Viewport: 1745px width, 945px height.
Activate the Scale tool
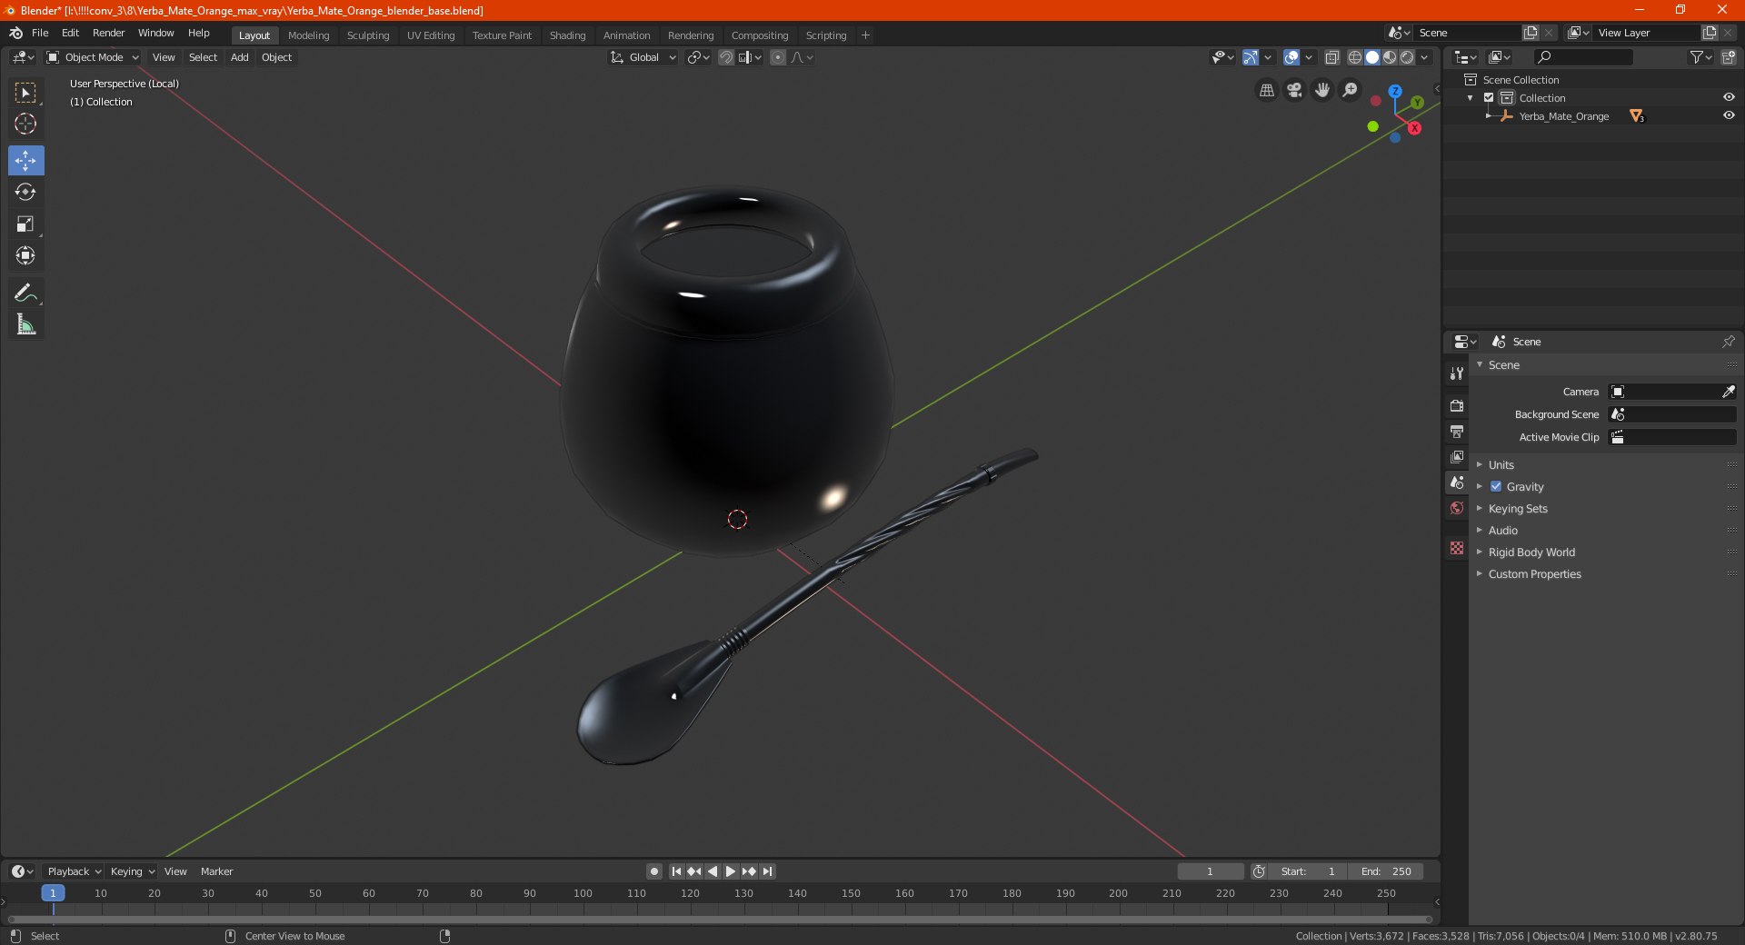point(25,224)
